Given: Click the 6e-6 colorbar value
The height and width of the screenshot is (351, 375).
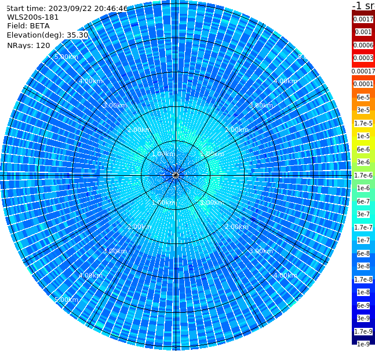Looking at the screenshot, I should click(x=363, y=149).
